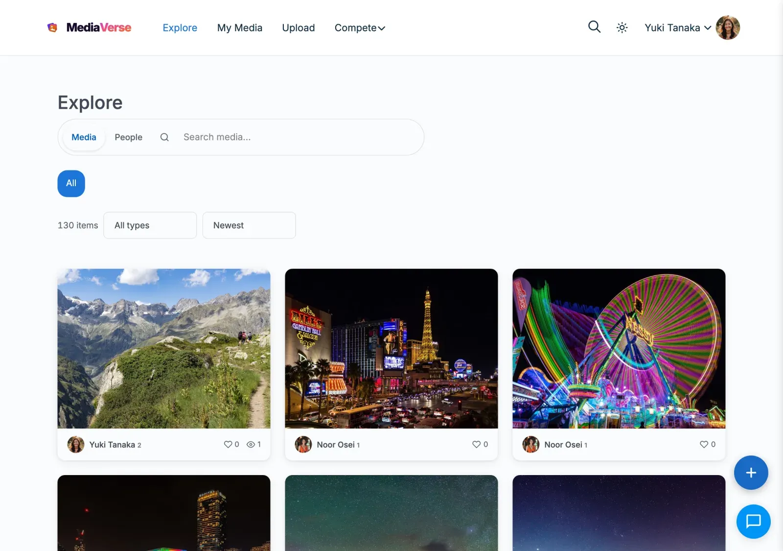Click the Explore page heading
783x551 pixels.
pyautogui.click(x=90, y=103)
